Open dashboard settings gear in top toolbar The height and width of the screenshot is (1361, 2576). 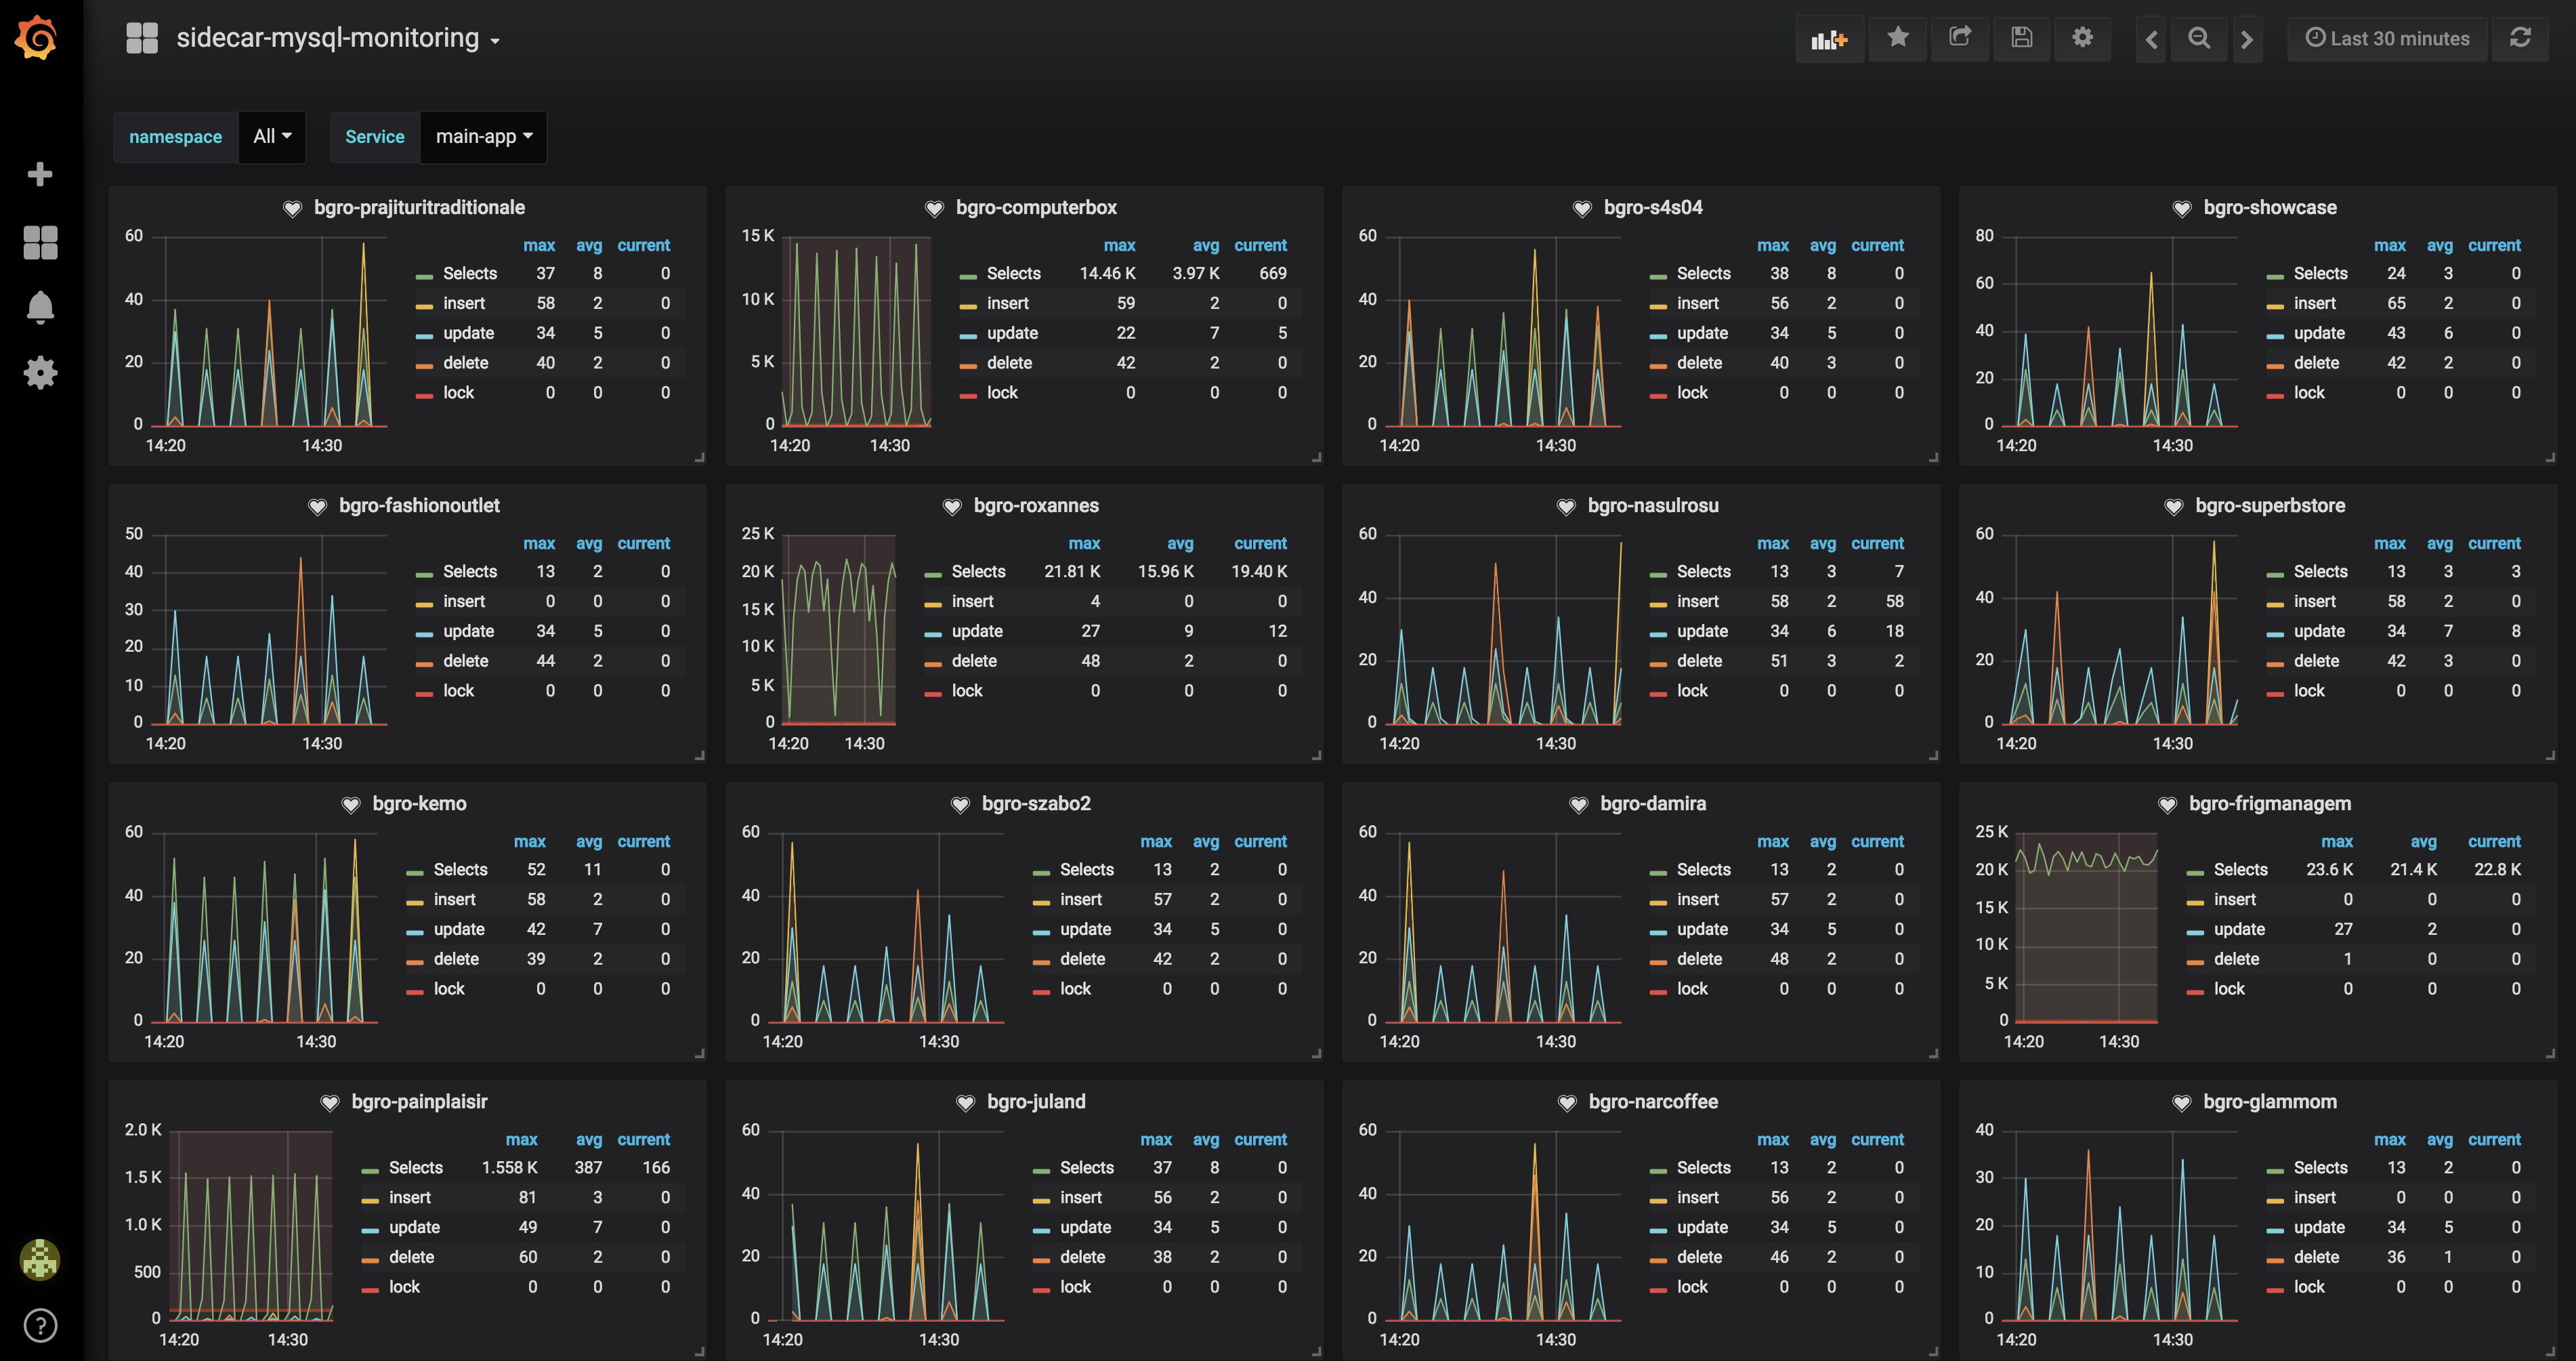(x=2082, y=38)
